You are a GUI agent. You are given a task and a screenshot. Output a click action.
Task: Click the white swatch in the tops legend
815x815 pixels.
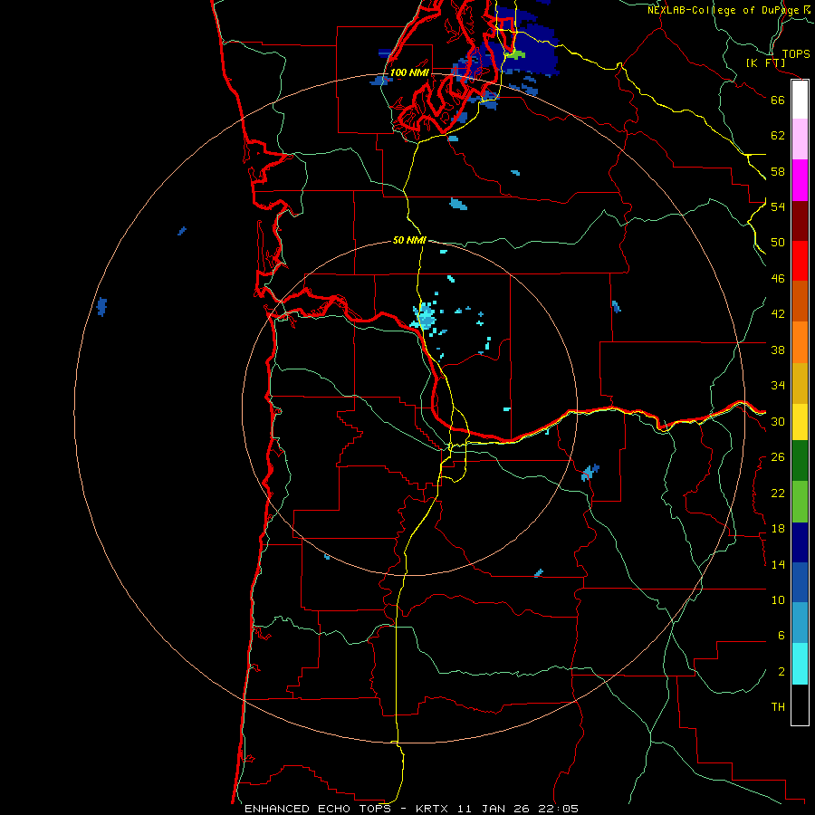pyautogui.click(x=800, y=100)
